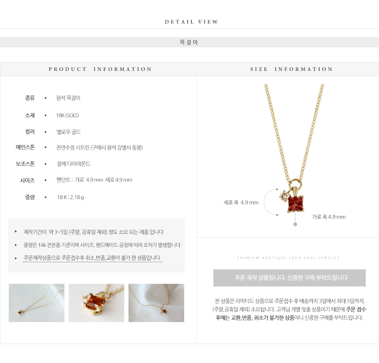Open the necklace on fabric thumbnail

coord(156,303)
